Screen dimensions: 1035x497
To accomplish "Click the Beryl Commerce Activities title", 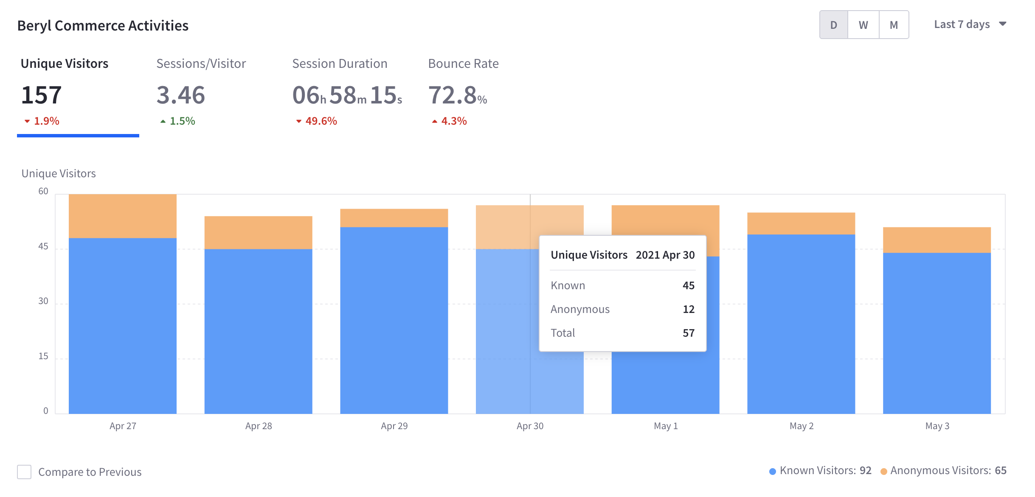I will [x=103, y=25].
